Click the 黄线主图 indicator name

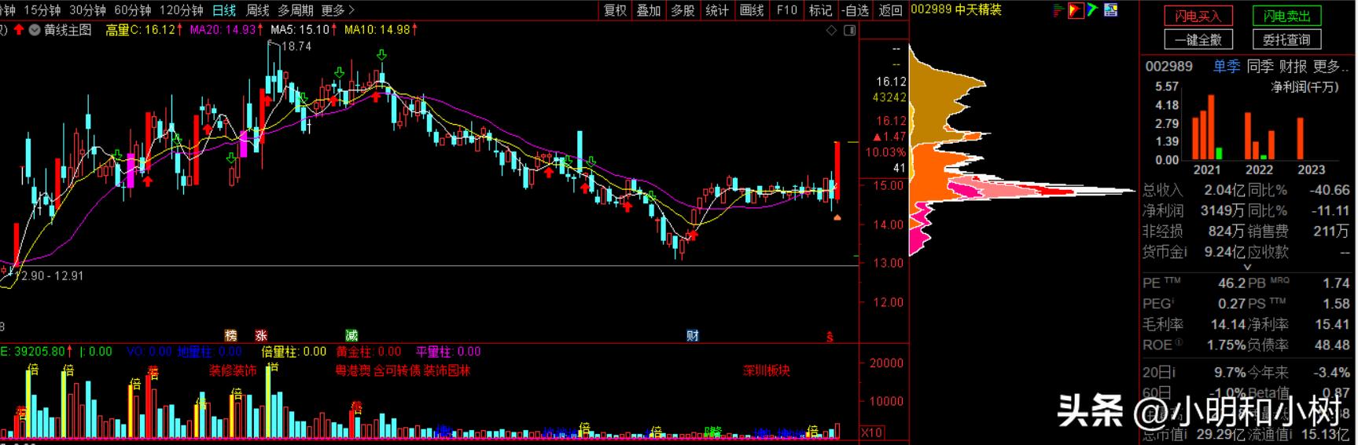pyautogui.click(x=68, y=30)
